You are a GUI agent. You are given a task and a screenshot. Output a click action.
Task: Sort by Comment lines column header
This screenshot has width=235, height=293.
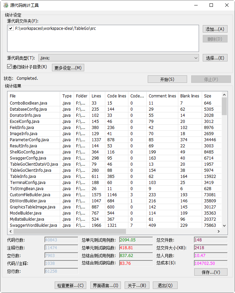point(162,96)
